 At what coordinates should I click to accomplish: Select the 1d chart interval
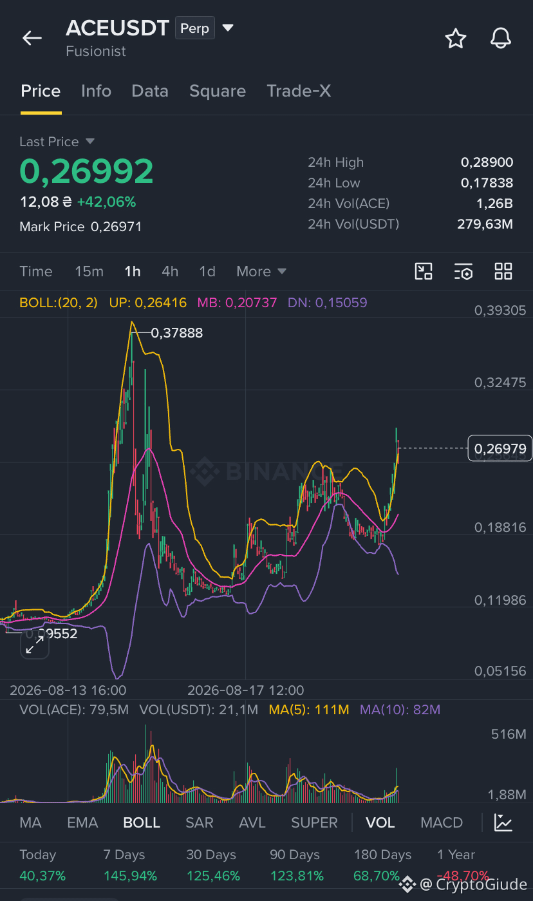click(207, 271)
